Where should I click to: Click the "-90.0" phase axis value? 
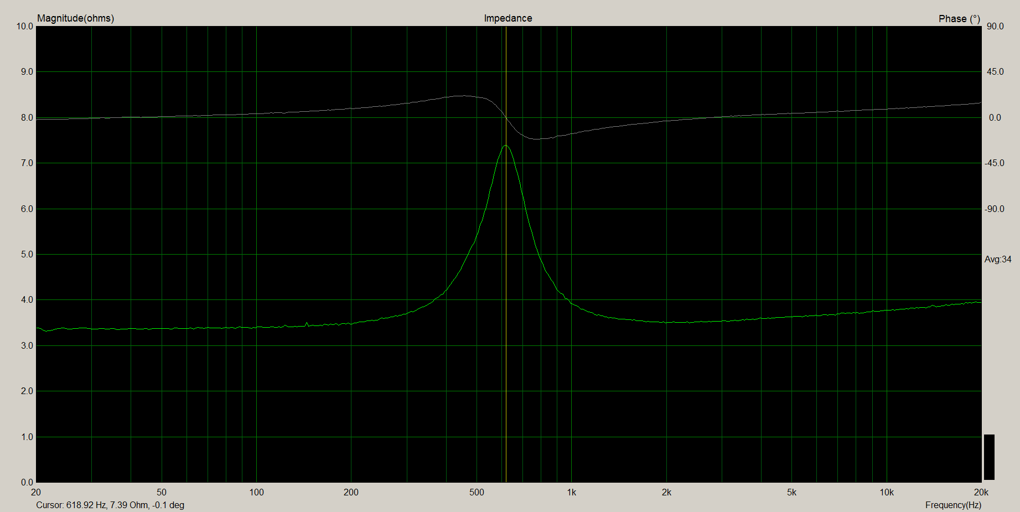(x=994, y=209)
